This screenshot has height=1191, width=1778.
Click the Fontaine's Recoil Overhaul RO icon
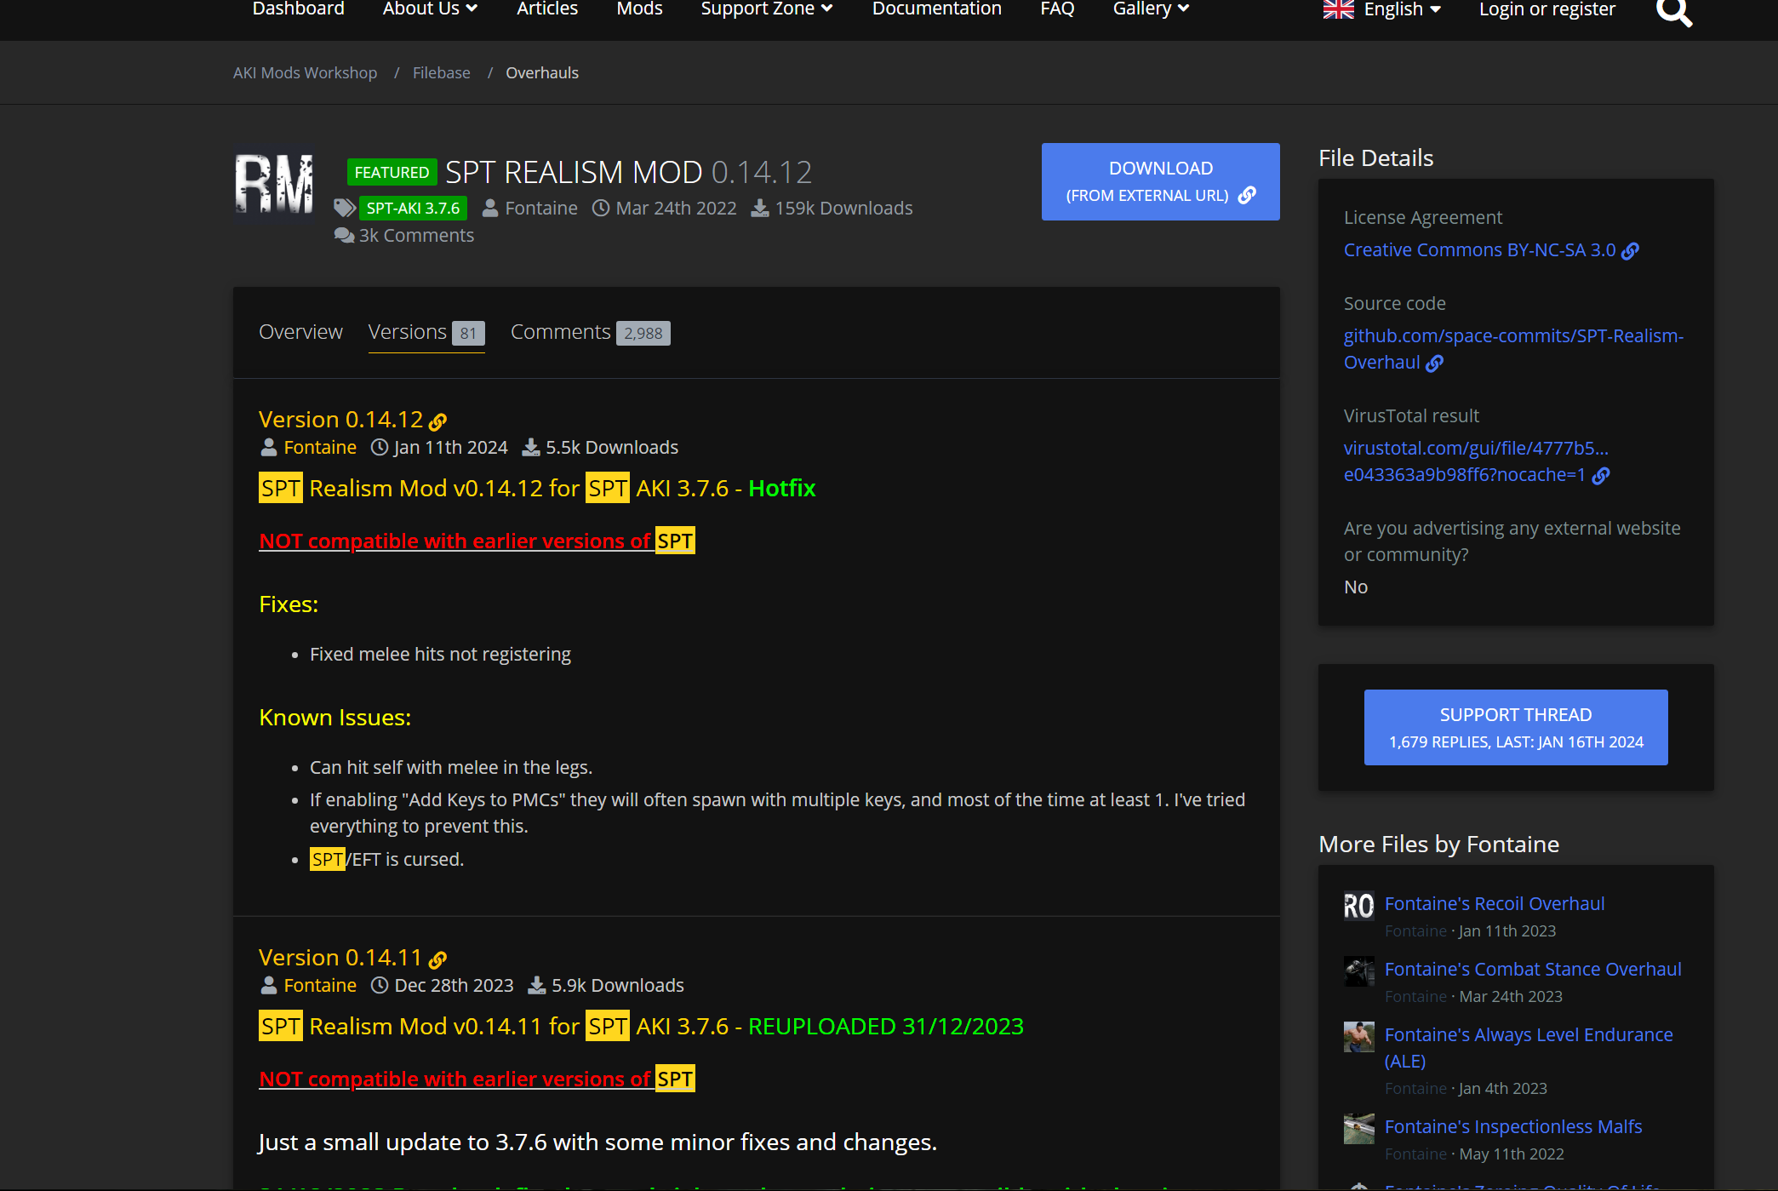click(x=1358, y=906)
